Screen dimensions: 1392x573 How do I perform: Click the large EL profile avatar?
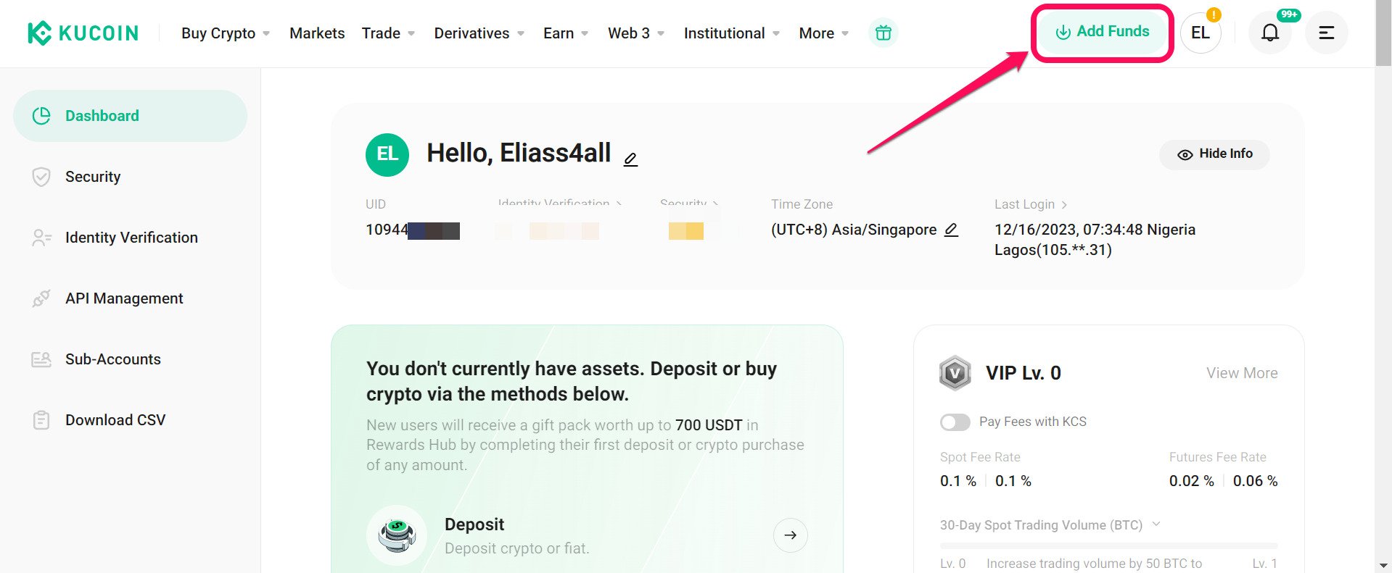387,154
